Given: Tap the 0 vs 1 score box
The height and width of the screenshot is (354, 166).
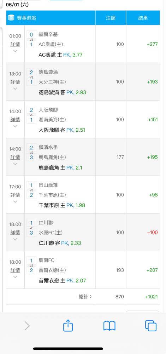Looking at the screenshot, I should click(31, 40).
